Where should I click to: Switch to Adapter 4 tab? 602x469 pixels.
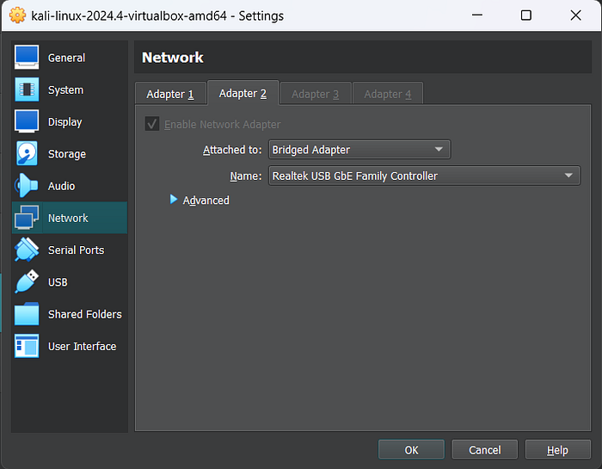click(387, 94)
